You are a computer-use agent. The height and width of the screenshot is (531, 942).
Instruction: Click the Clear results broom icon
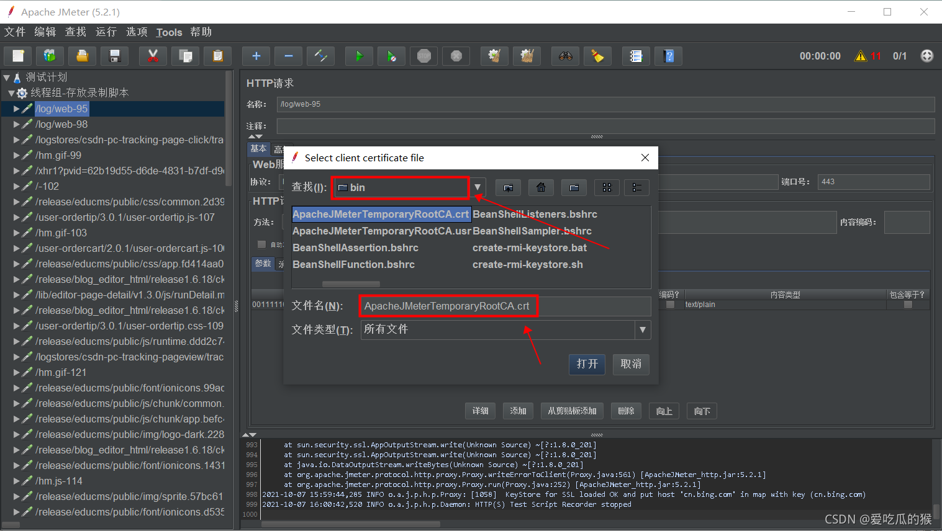click(x=494, y=56)
